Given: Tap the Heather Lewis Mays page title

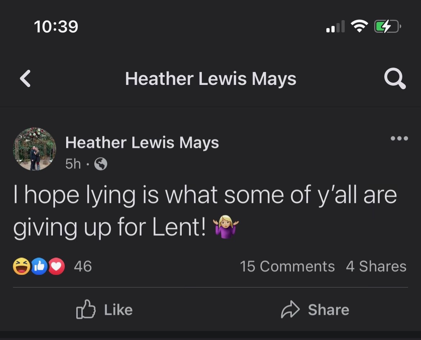Looking at the screenshot, I should [210, 79].
